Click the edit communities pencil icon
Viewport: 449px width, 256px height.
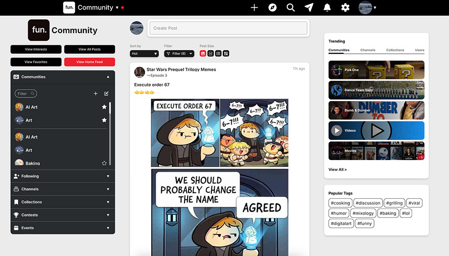(106, 94)
